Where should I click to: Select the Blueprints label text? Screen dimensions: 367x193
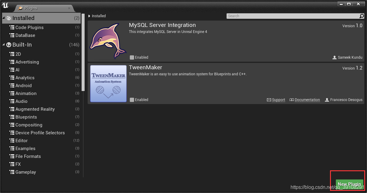coord(26,117)
